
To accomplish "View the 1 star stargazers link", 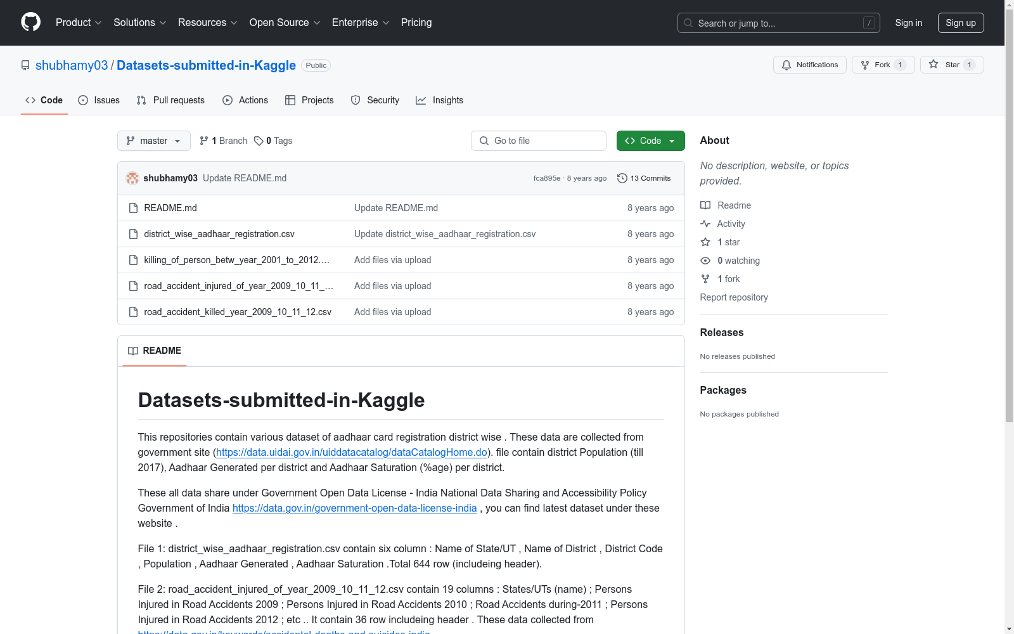I will click(720, 242).
